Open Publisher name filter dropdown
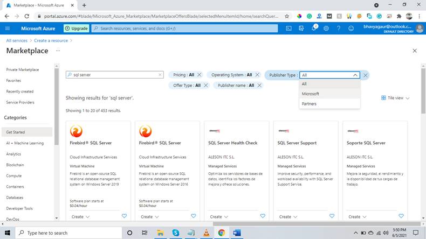The width and height of the screenshot is (426, 239). (236, 85)
